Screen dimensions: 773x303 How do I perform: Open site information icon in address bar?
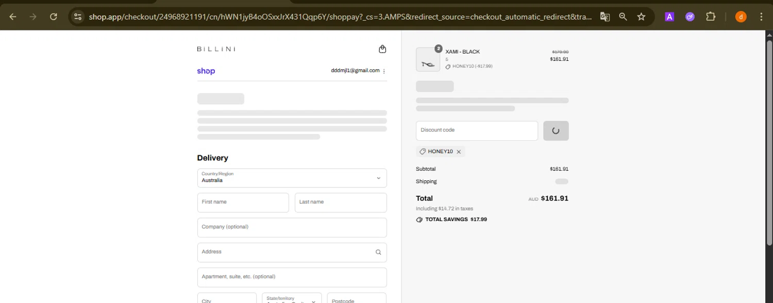78,16
